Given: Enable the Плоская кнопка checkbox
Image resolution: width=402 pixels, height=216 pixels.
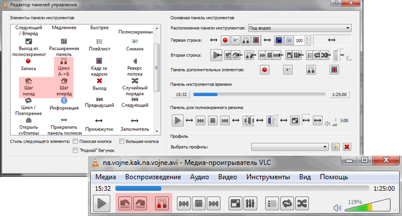Looking at the screenshot, I should (x=75, y=141).
